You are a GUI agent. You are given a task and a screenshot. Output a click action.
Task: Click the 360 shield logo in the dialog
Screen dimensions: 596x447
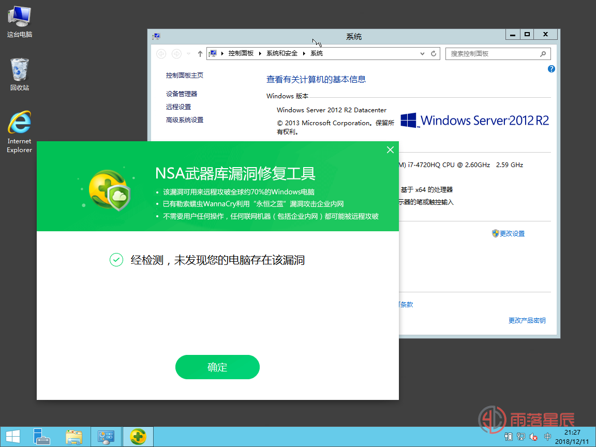coord(110,190)
